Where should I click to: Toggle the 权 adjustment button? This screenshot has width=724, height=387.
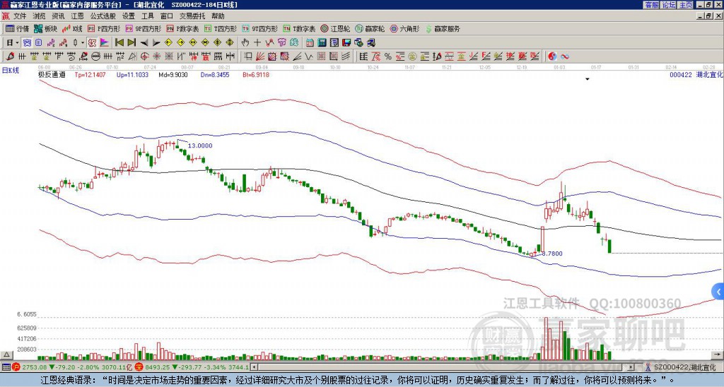(93, 43)
